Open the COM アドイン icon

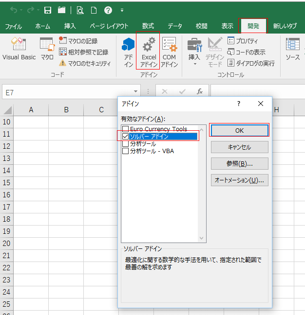(170, 52)
